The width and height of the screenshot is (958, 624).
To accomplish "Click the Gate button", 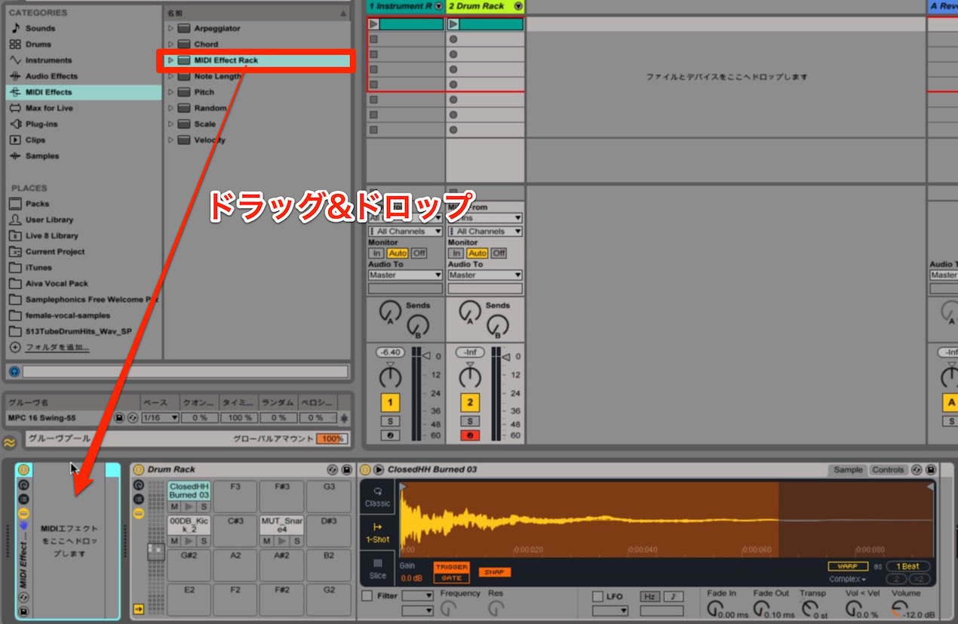I will 451,577.
